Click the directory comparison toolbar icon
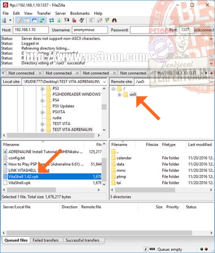This screenshot has height=253, width=215. click(x=92, y=20)
